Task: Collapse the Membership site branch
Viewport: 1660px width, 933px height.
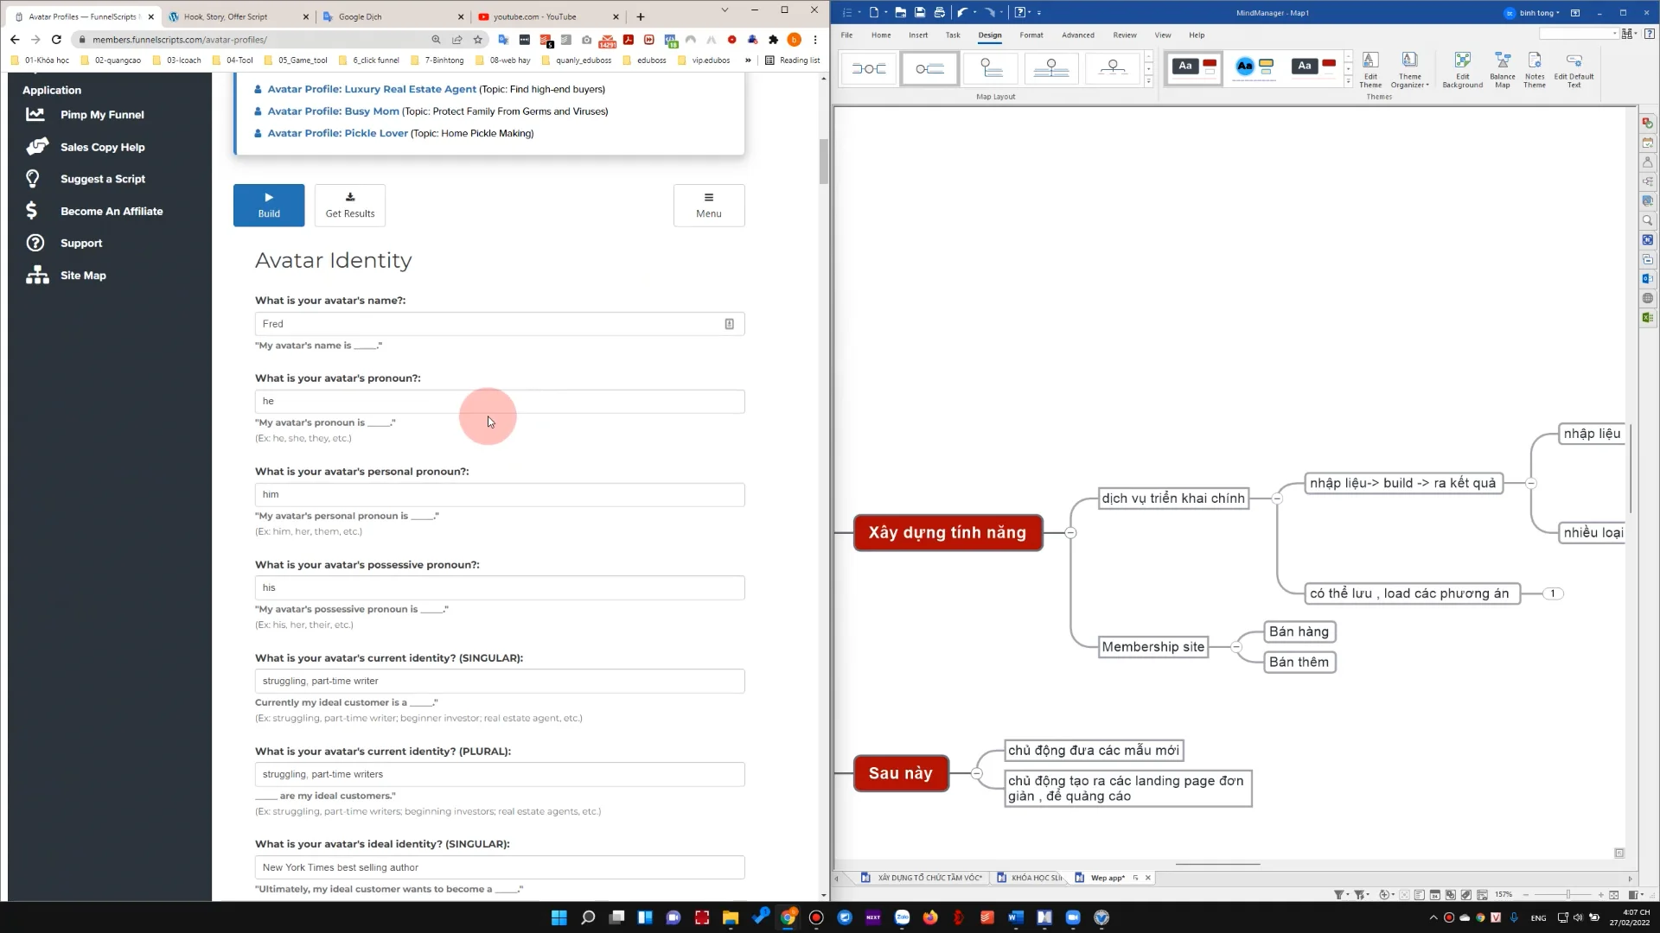Action: tap(1236, 647)
